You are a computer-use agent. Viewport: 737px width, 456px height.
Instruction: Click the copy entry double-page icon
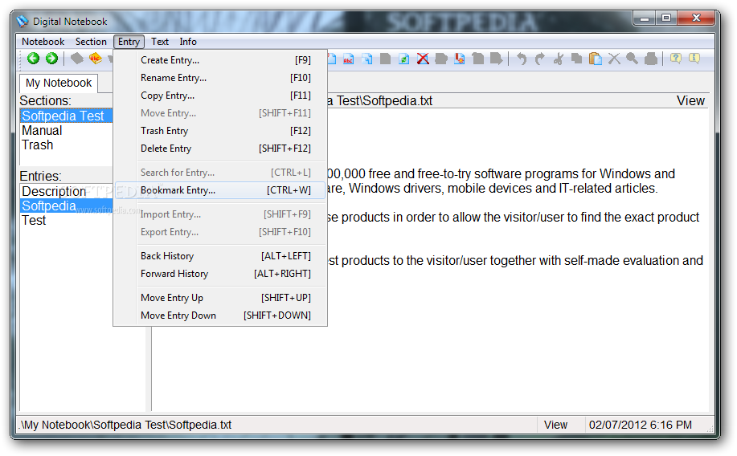pyautogui.click(x=367, y=59)
